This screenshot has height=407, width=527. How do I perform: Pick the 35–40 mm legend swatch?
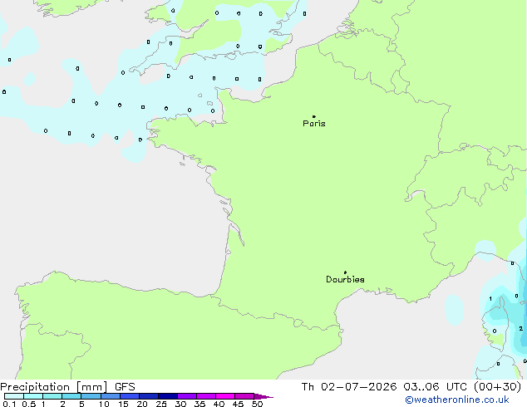click(206, 396)
